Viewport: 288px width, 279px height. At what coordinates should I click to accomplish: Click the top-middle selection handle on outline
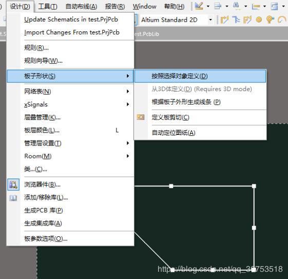(171, 186)
